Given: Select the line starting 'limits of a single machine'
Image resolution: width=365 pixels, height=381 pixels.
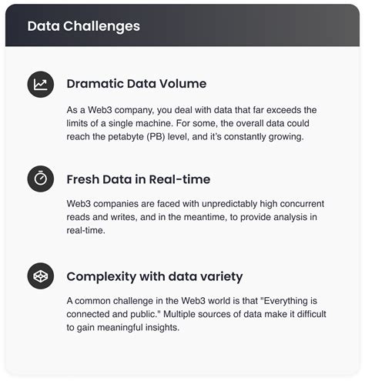Looking at the screenshot, I should pyautogui.click(x=188, y=123).
